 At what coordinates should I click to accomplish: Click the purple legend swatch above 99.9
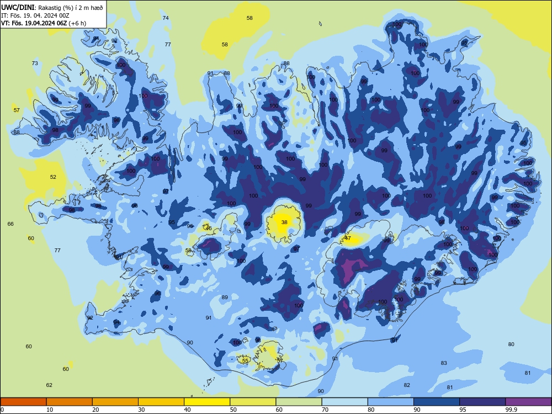[x=528, y=402]
